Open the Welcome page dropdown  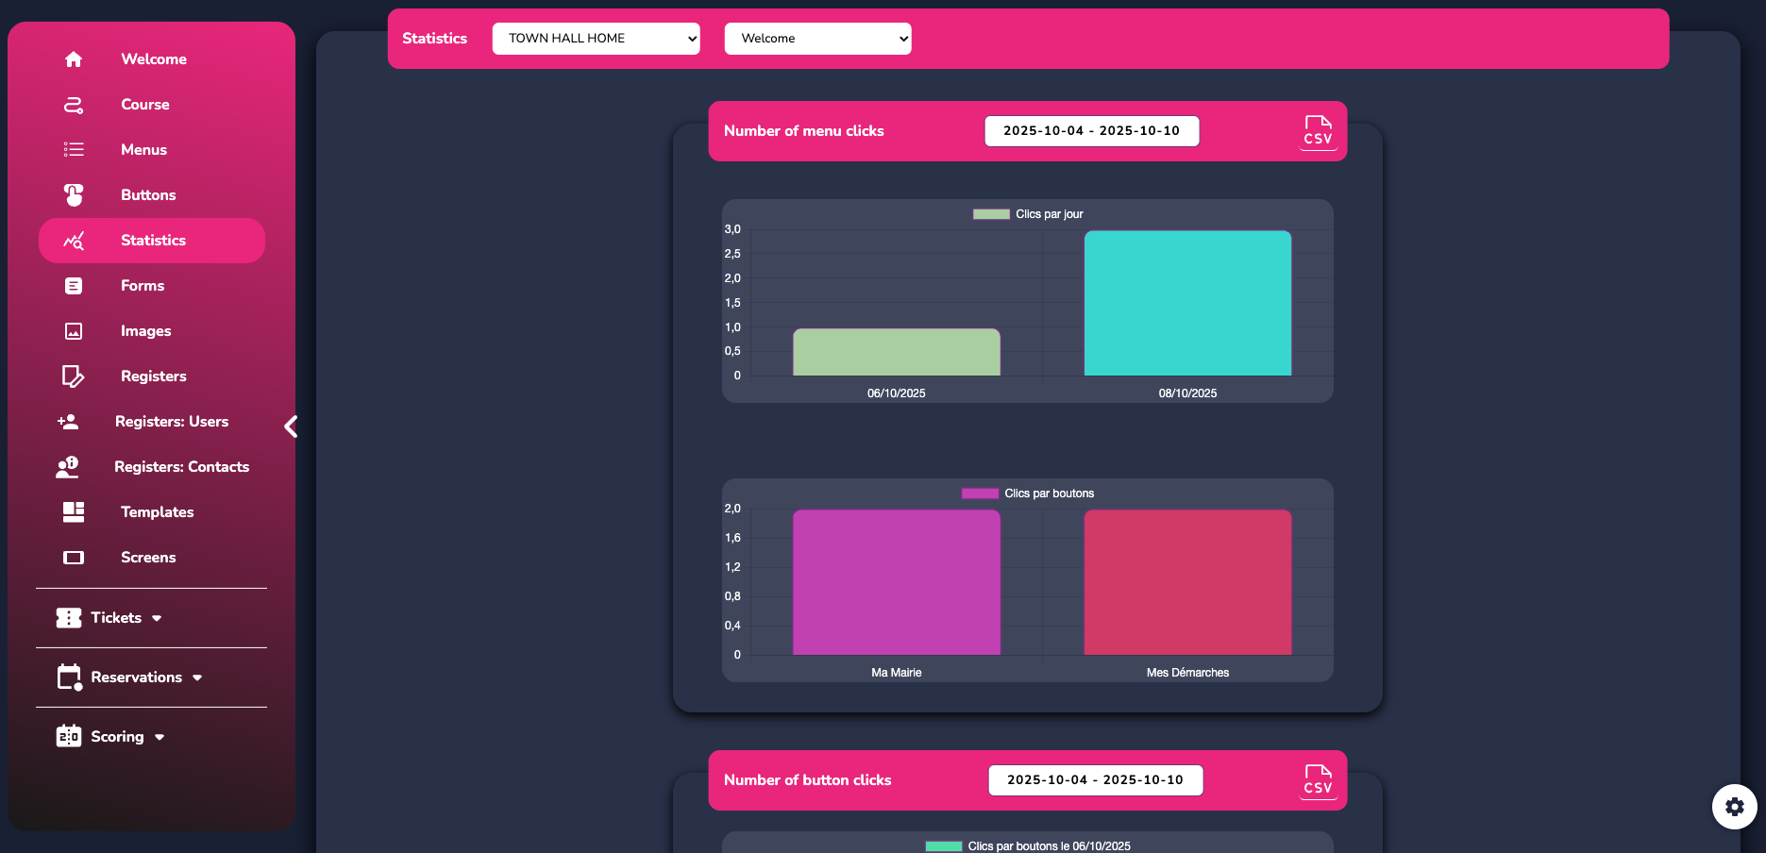pos(817,39)
